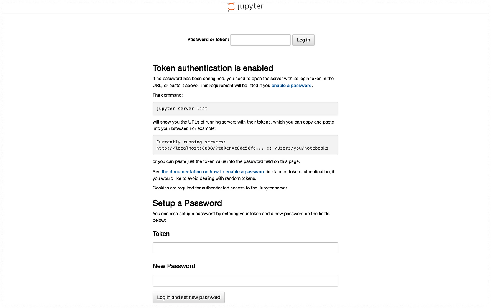
Task: Open the documentation link about enabling a password
Action: point(214,171)
